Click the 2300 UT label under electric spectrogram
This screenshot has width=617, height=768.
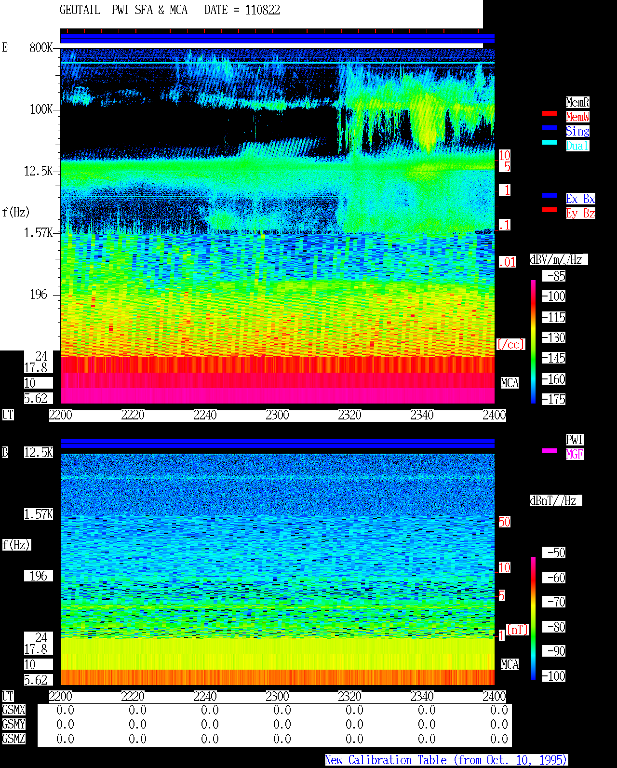[x=277, y=415]
